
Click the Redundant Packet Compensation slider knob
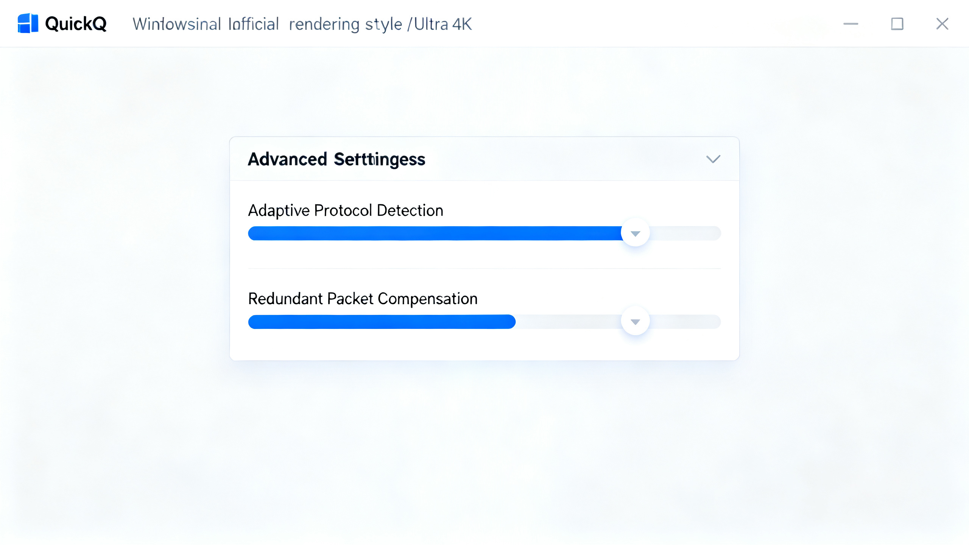click(635, 321)
